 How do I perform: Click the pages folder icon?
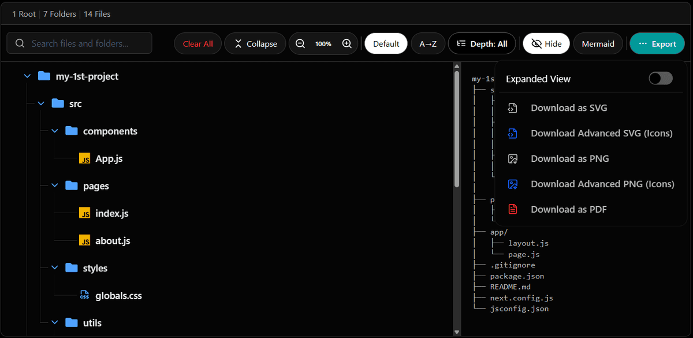72,185
